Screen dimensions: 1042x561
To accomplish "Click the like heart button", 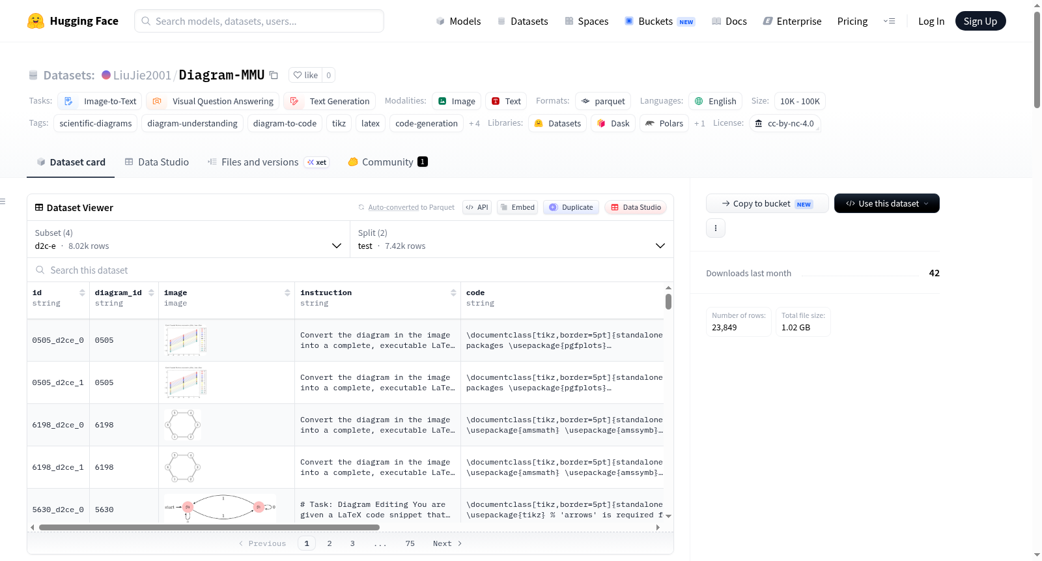I will click(x=305, y=75).
